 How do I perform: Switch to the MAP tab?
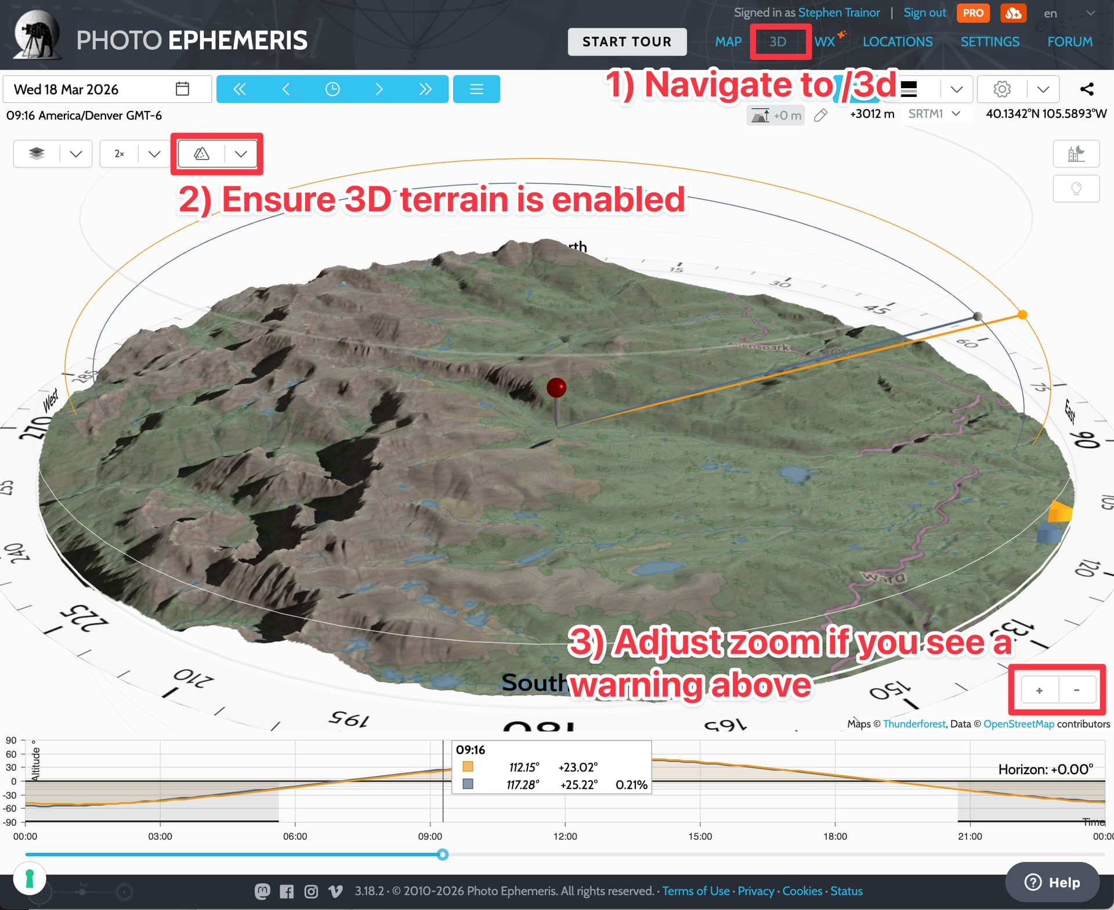click(x=728, y=42)
